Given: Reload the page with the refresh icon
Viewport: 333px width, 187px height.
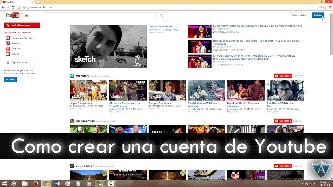Looking at the screenshot, I should (13, 7).
